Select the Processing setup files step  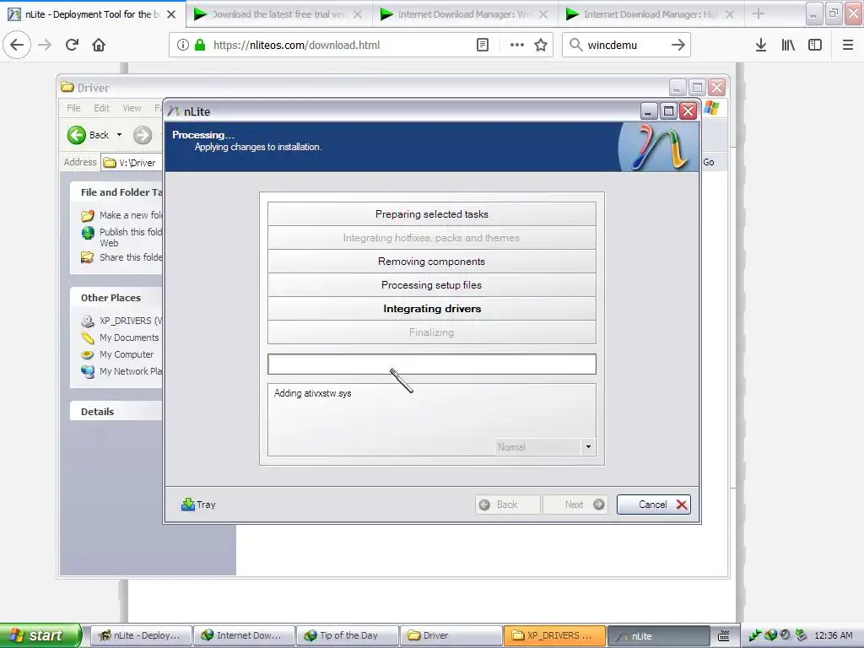pos(432,285)
